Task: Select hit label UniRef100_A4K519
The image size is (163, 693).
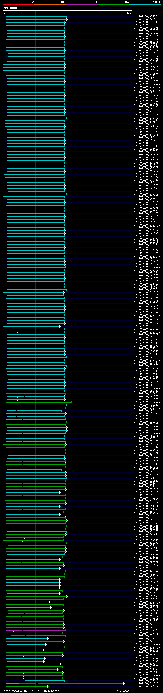Action: tap(146, 73)
